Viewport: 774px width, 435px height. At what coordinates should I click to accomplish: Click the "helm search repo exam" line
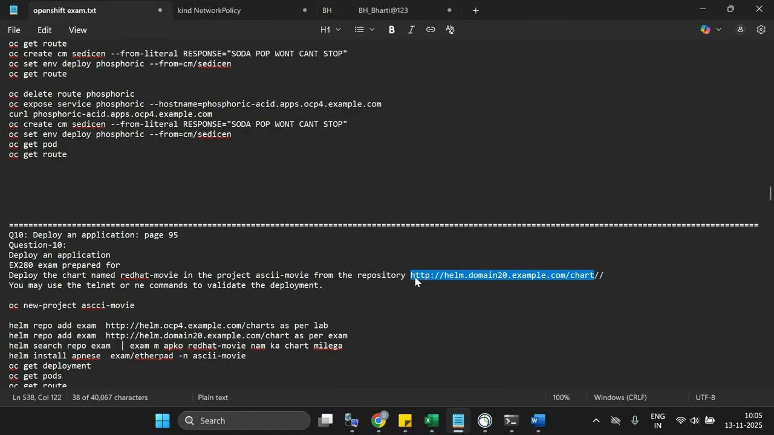tap(175, 346)
